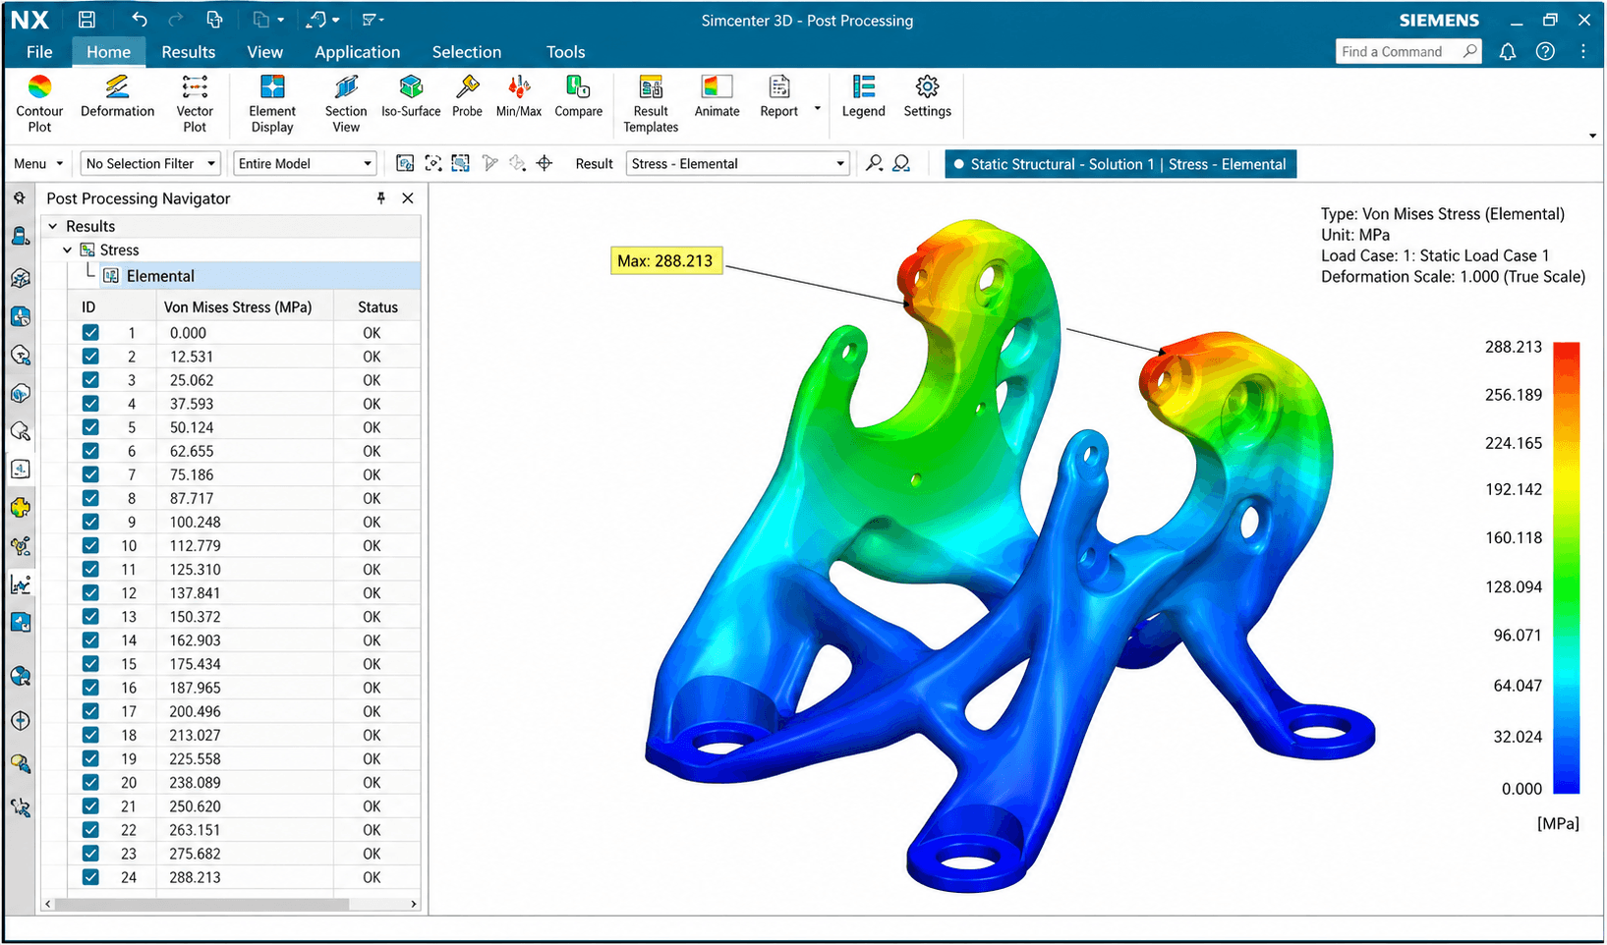Image resolution: width=1607 pixels, height=945 pixels.
Task: Activate the Section View tool
Action: pos(346,103)
